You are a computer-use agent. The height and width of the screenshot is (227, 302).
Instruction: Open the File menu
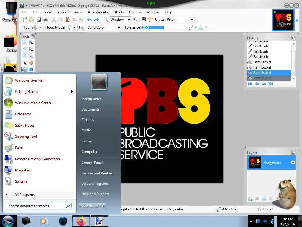(24, 12)
